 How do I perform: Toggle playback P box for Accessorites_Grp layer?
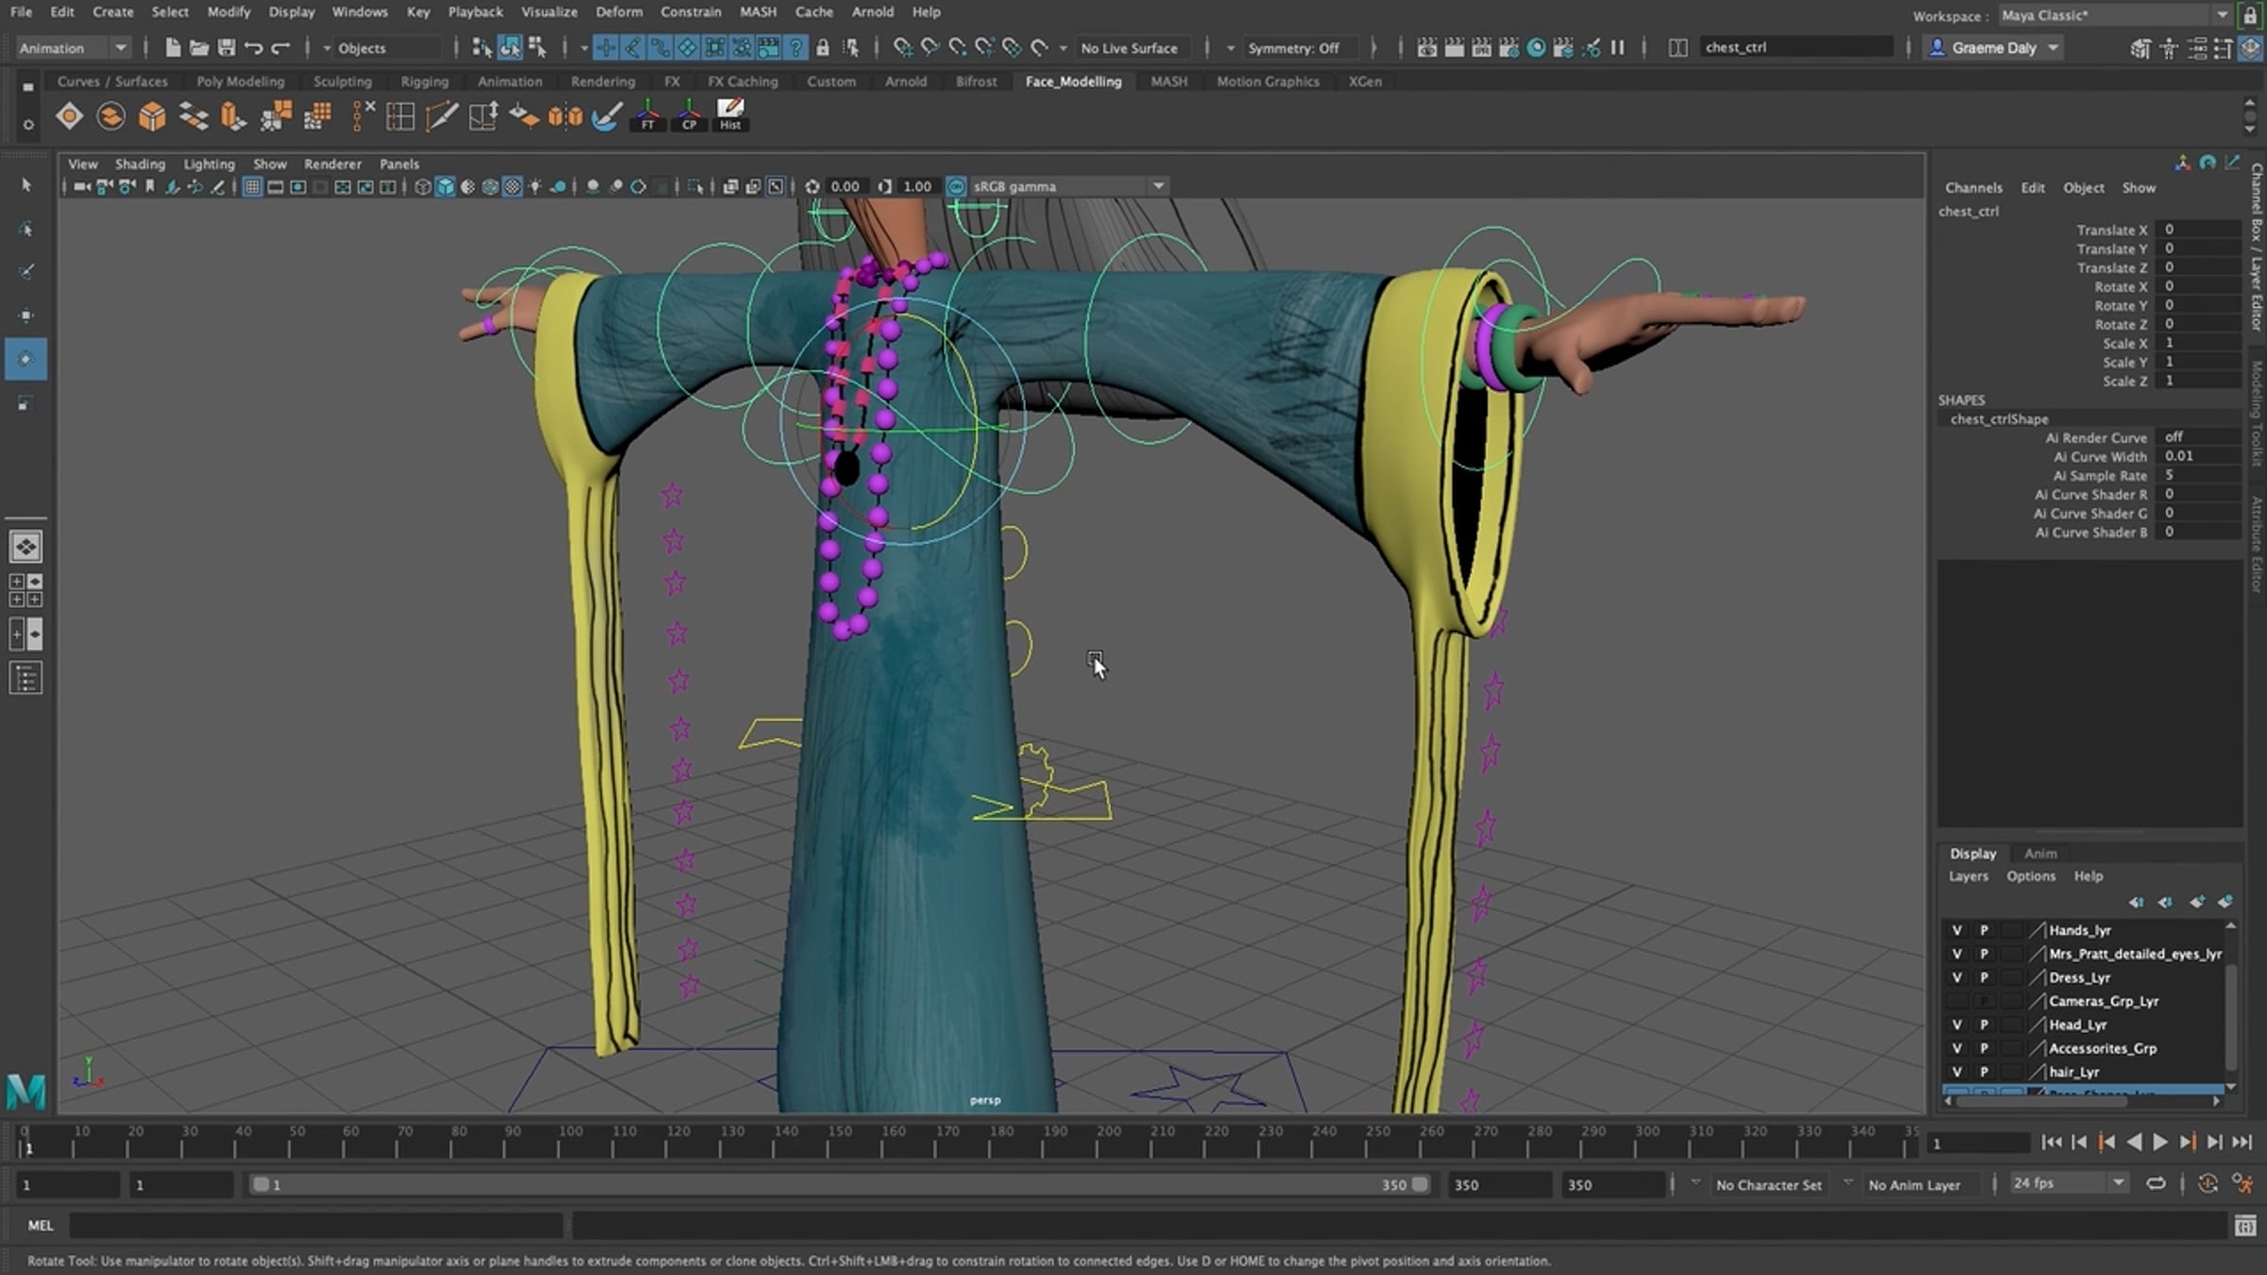(x=1984, y=1048)
